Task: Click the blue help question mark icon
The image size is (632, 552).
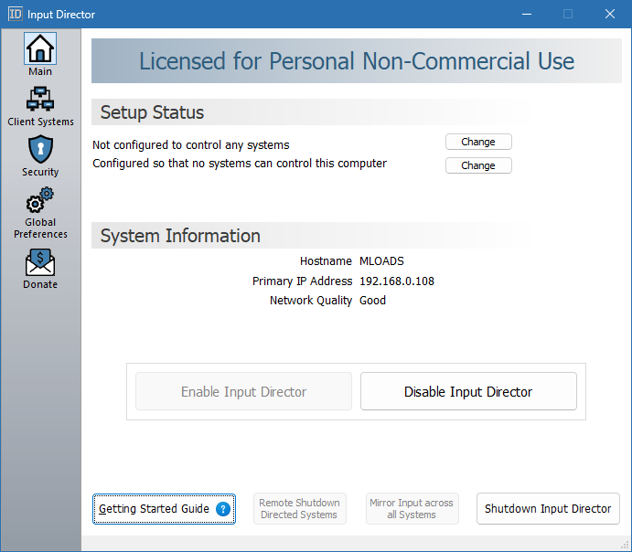Action: 223,509
